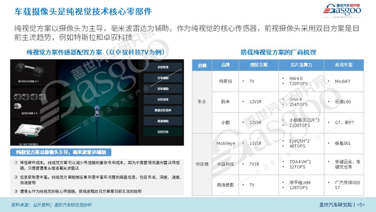Click the EyeQ5H*2 48TOPS chip cell
This screenshot has width=376, height=212.
click(x=301, y=143)
